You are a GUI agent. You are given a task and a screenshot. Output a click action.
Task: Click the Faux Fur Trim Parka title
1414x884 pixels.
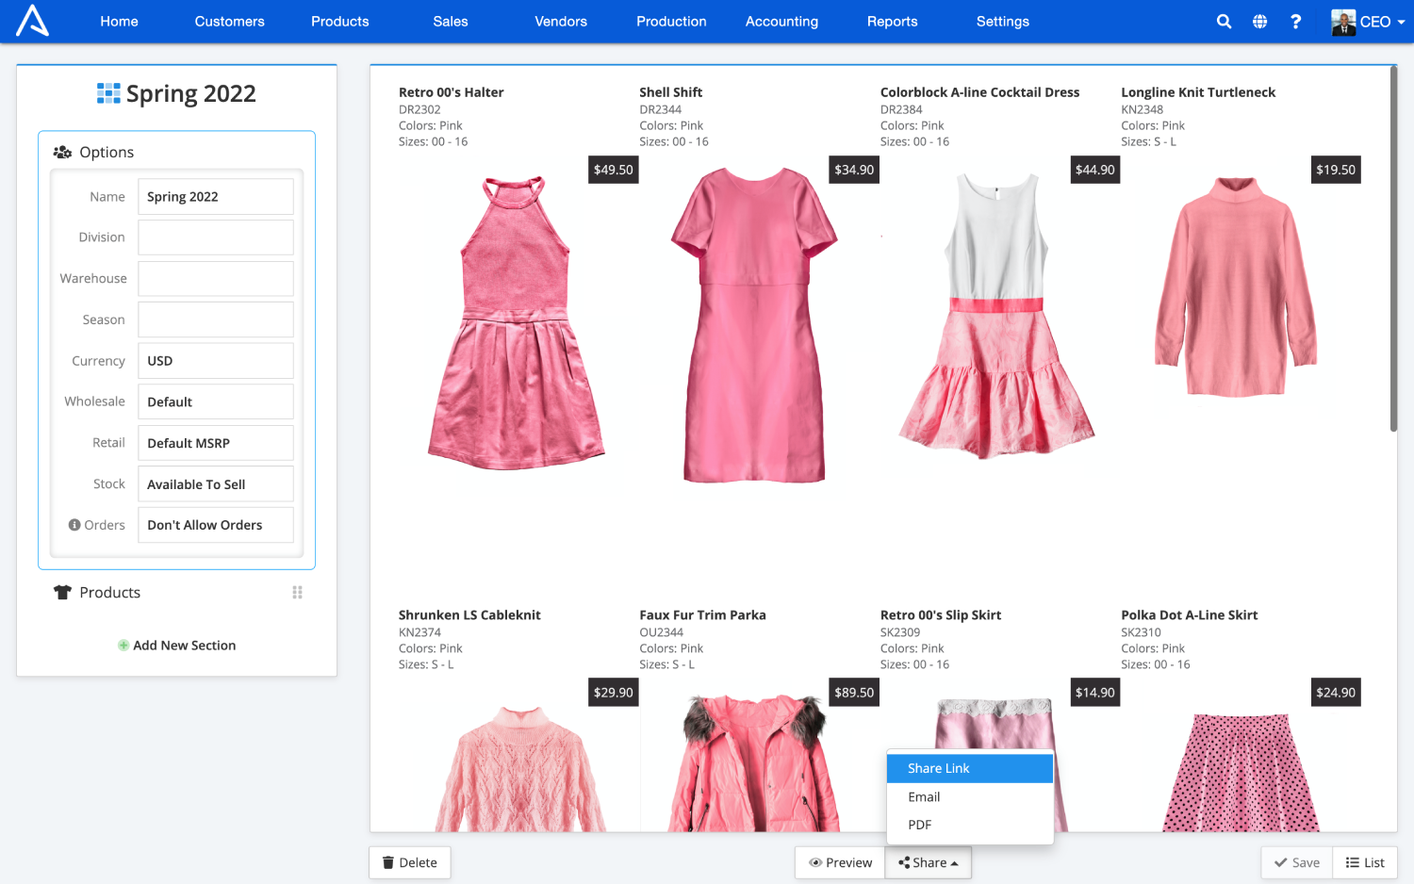click(702, 615)
